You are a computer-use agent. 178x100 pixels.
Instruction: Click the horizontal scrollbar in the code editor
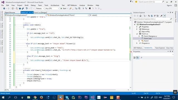pos(65,90)
